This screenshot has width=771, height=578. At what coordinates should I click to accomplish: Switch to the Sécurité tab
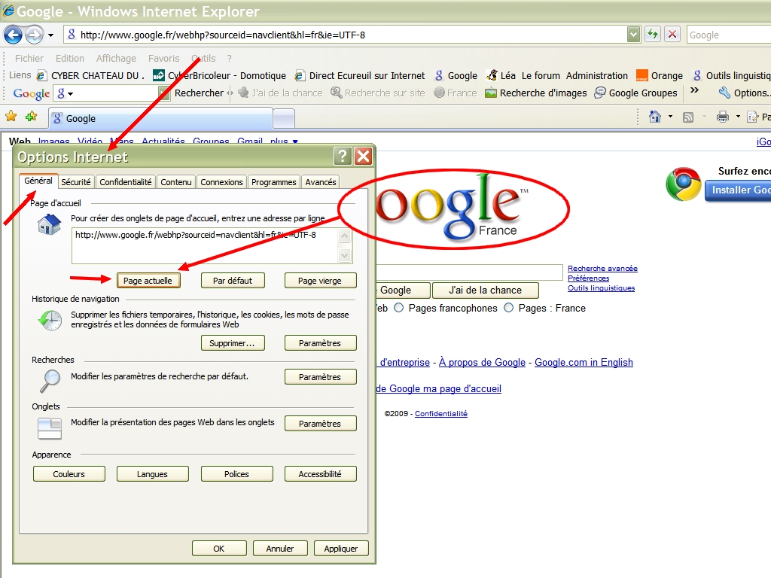(x=76, y=182)
